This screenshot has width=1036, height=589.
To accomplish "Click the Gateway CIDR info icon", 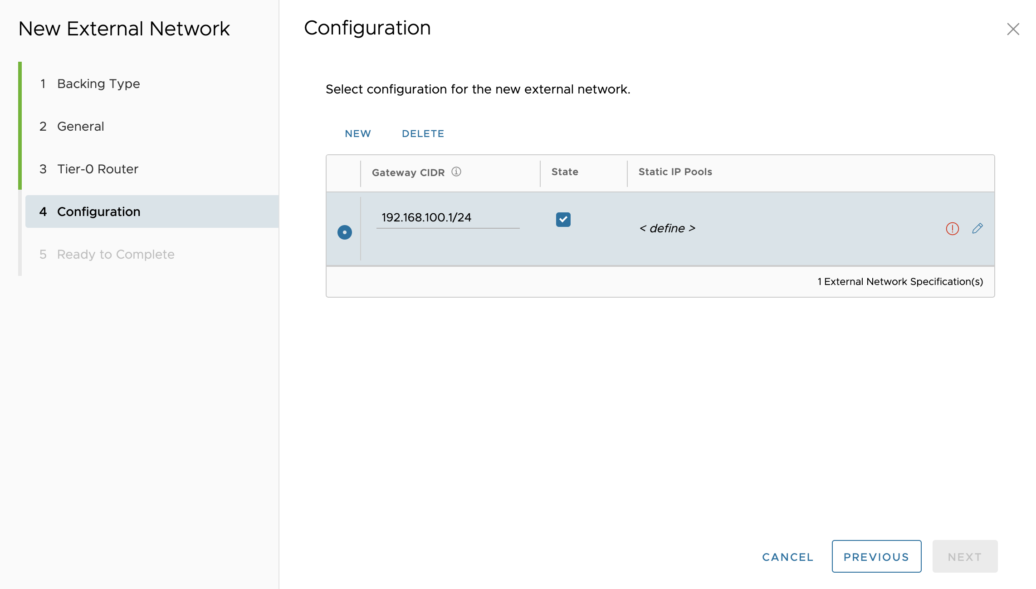I will click(456, 172).
